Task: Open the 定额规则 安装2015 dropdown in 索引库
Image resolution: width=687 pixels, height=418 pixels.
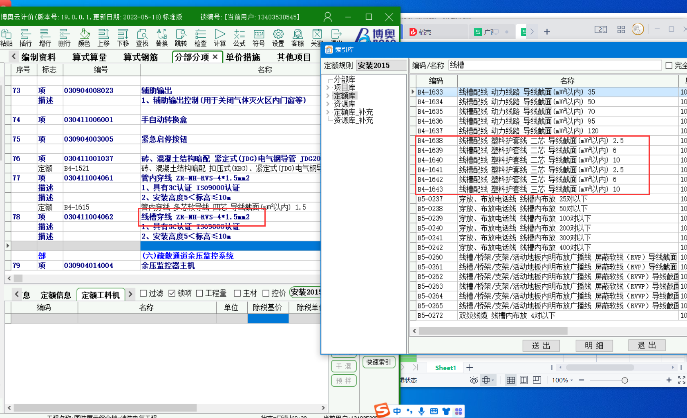Action: click(x=381, y=65)
